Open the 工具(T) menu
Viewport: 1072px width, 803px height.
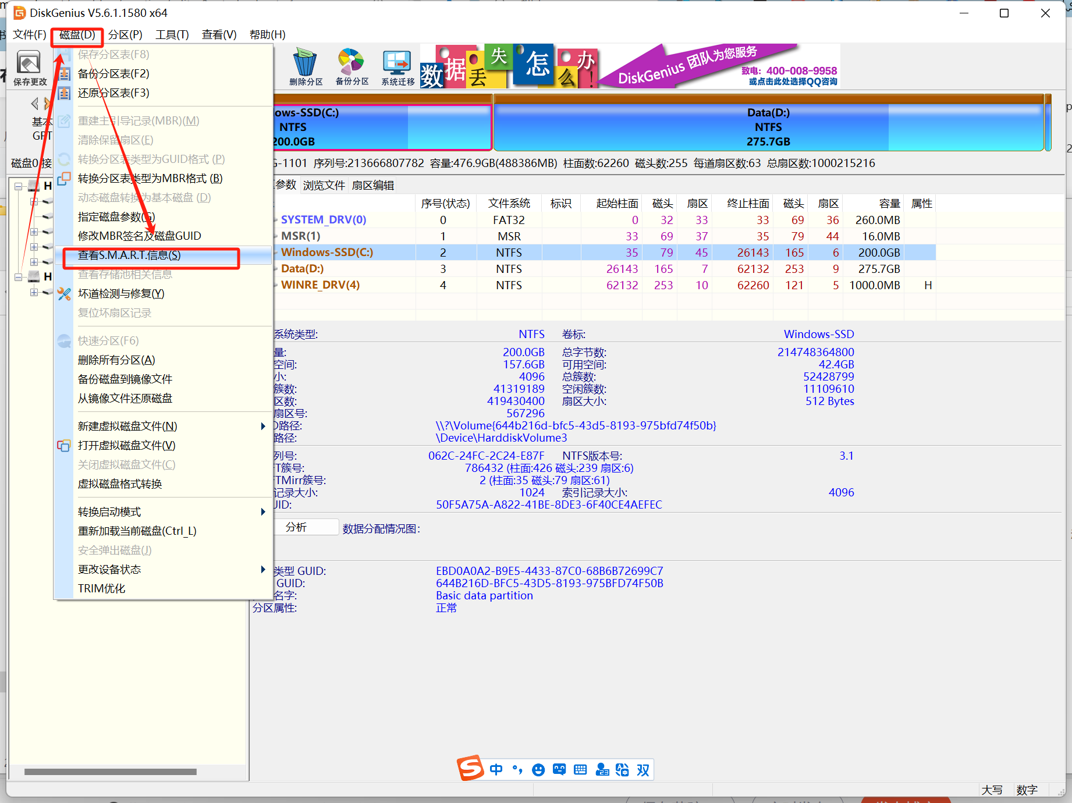172,35
